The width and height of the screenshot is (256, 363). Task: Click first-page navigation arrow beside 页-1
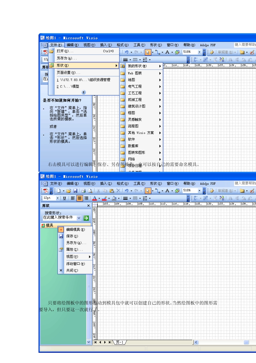tap(95, 342)
